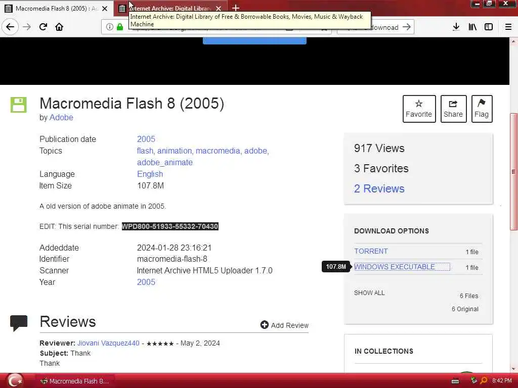Flag this item
The width and height of the screenshot is (518, 388).
(x=482, y=109)
